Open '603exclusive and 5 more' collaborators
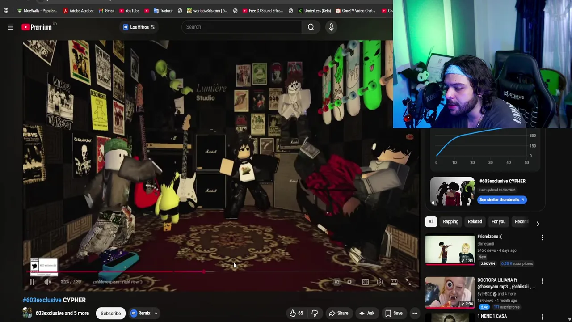This screenshot has height=322, width=572. (x=62, y=313)
